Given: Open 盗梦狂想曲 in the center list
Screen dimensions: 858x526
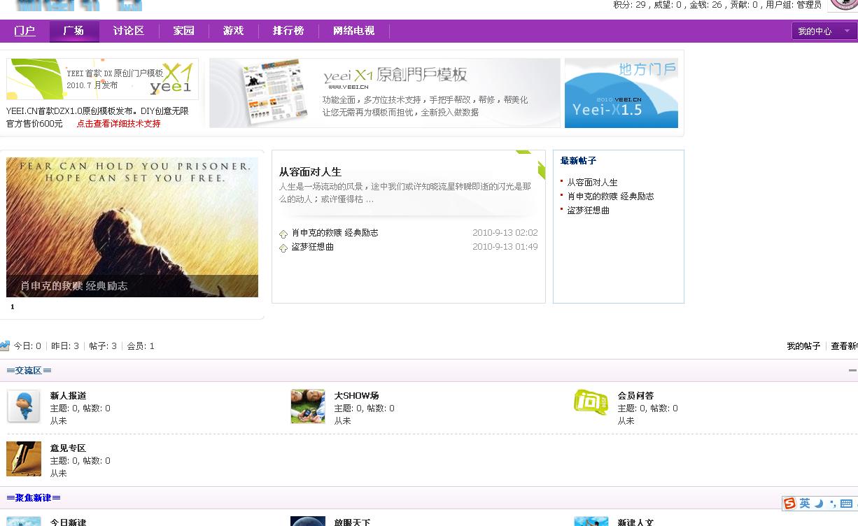Looking at the screenshot, I should (x=313, y=247).
